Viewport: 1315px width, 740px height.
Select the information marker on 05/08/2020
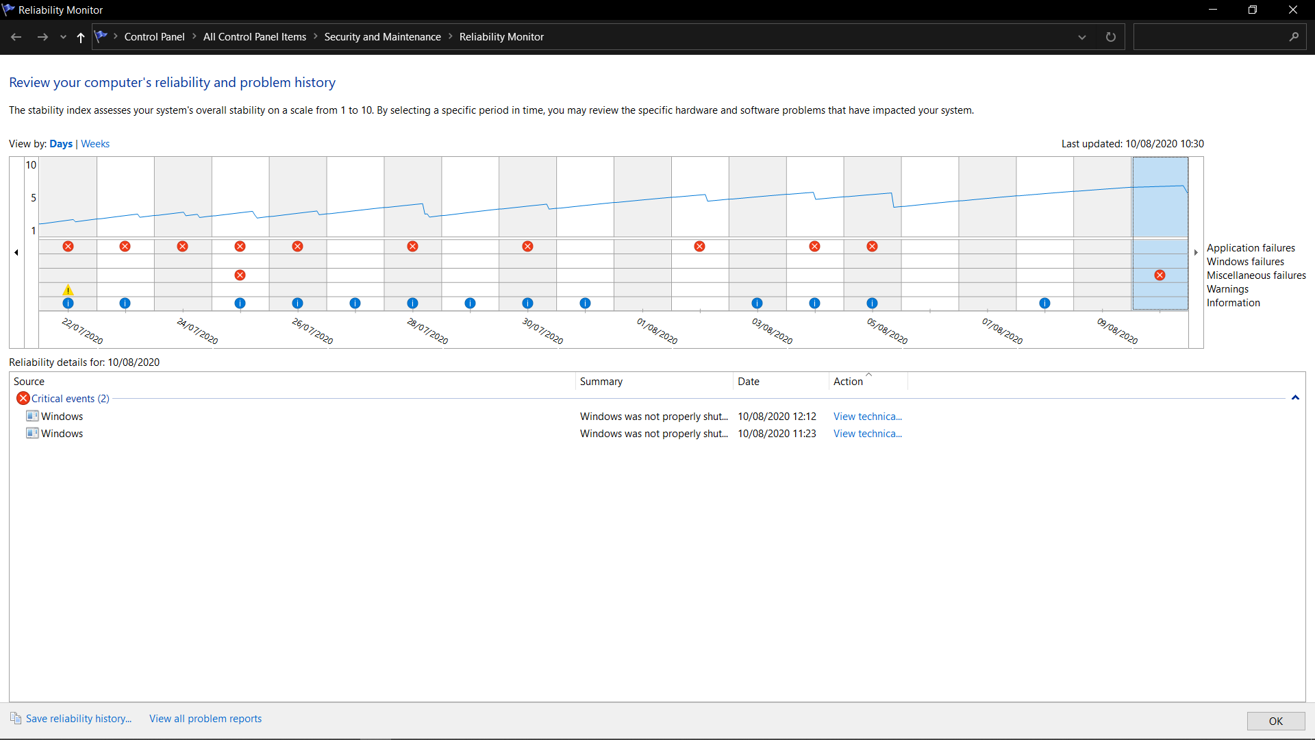coord(872,303)
